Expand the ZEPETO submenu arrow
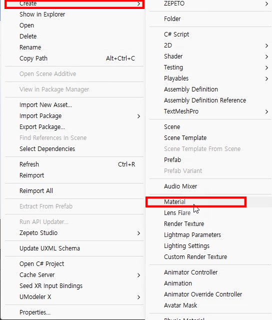 [266, 3]
